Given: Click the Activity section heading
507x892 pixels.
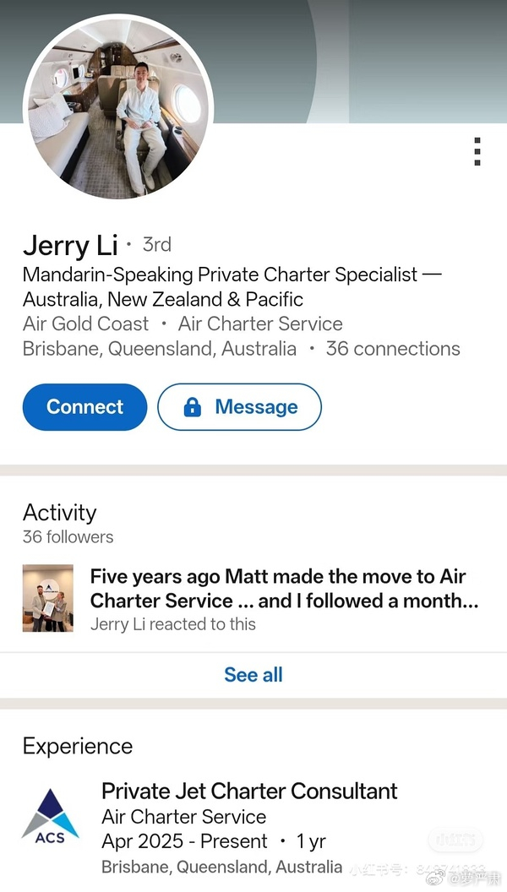Looking at the screenshot, I should click(x=59, y=512).
